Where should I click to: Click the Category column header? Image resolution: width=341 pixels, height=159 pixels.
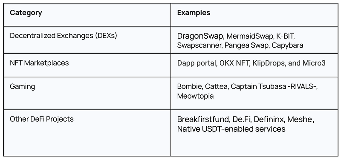coord(26,13)
